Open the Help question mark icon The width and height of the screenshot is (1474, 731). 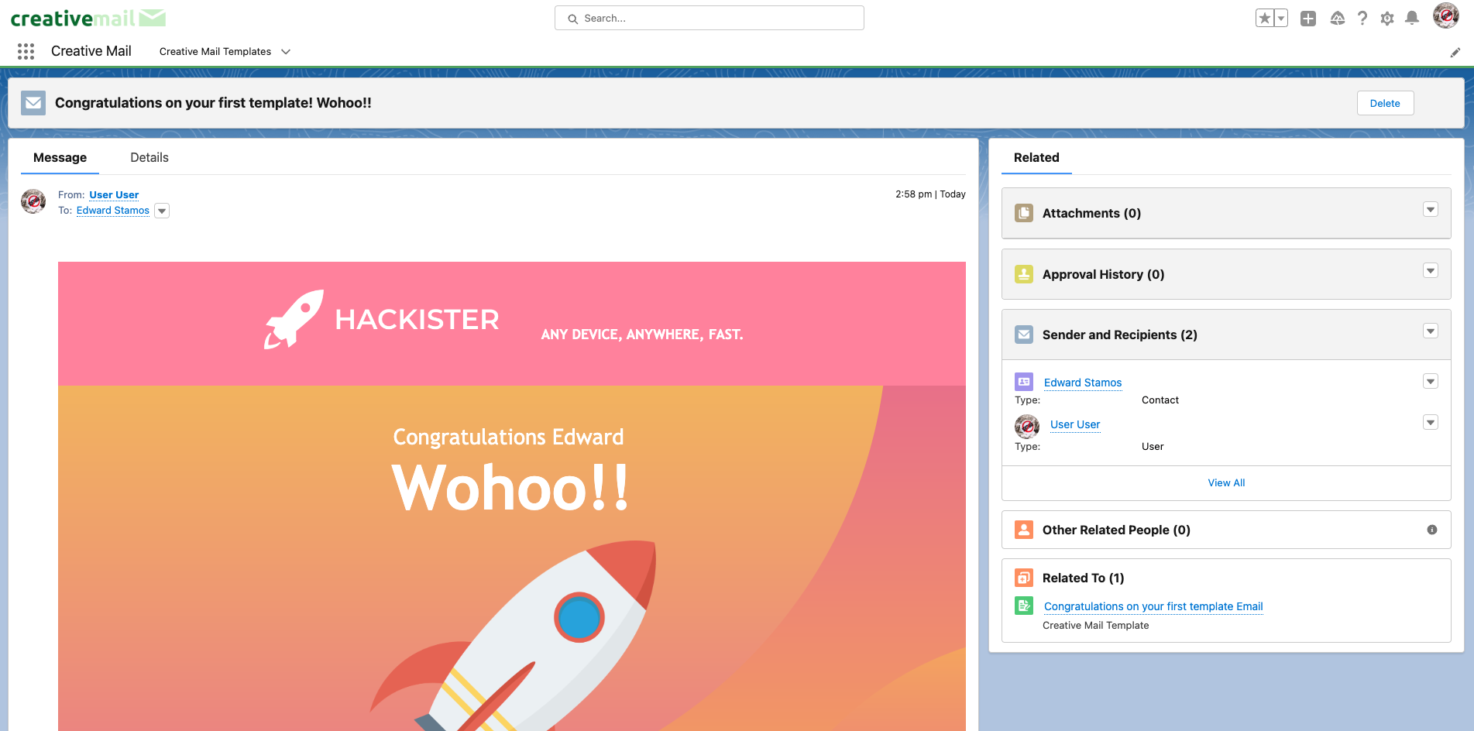[x=1362, y=19]
